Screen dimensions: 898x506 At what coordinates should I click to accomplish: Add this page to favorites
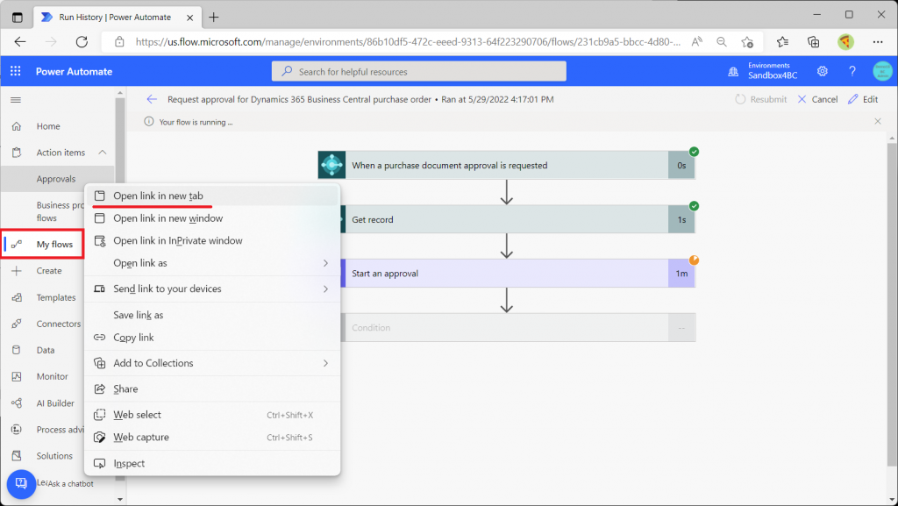(747, 42)
